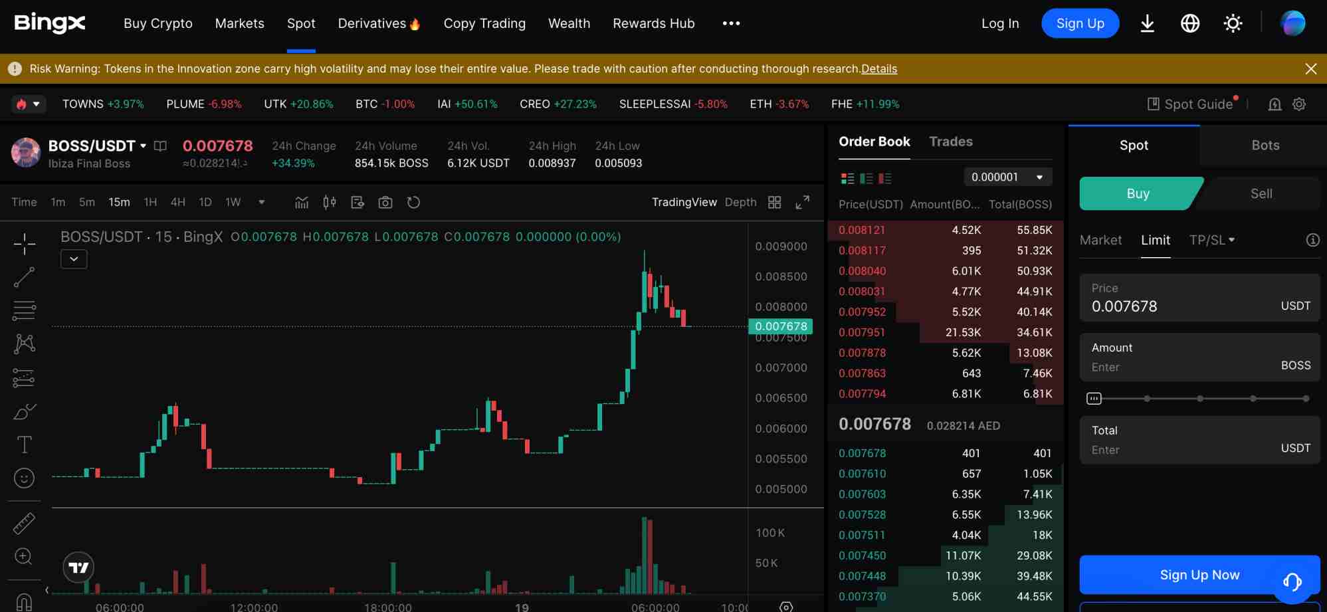Click the Sign Up Now button

pyautogui.click(x=1199, y=574)
